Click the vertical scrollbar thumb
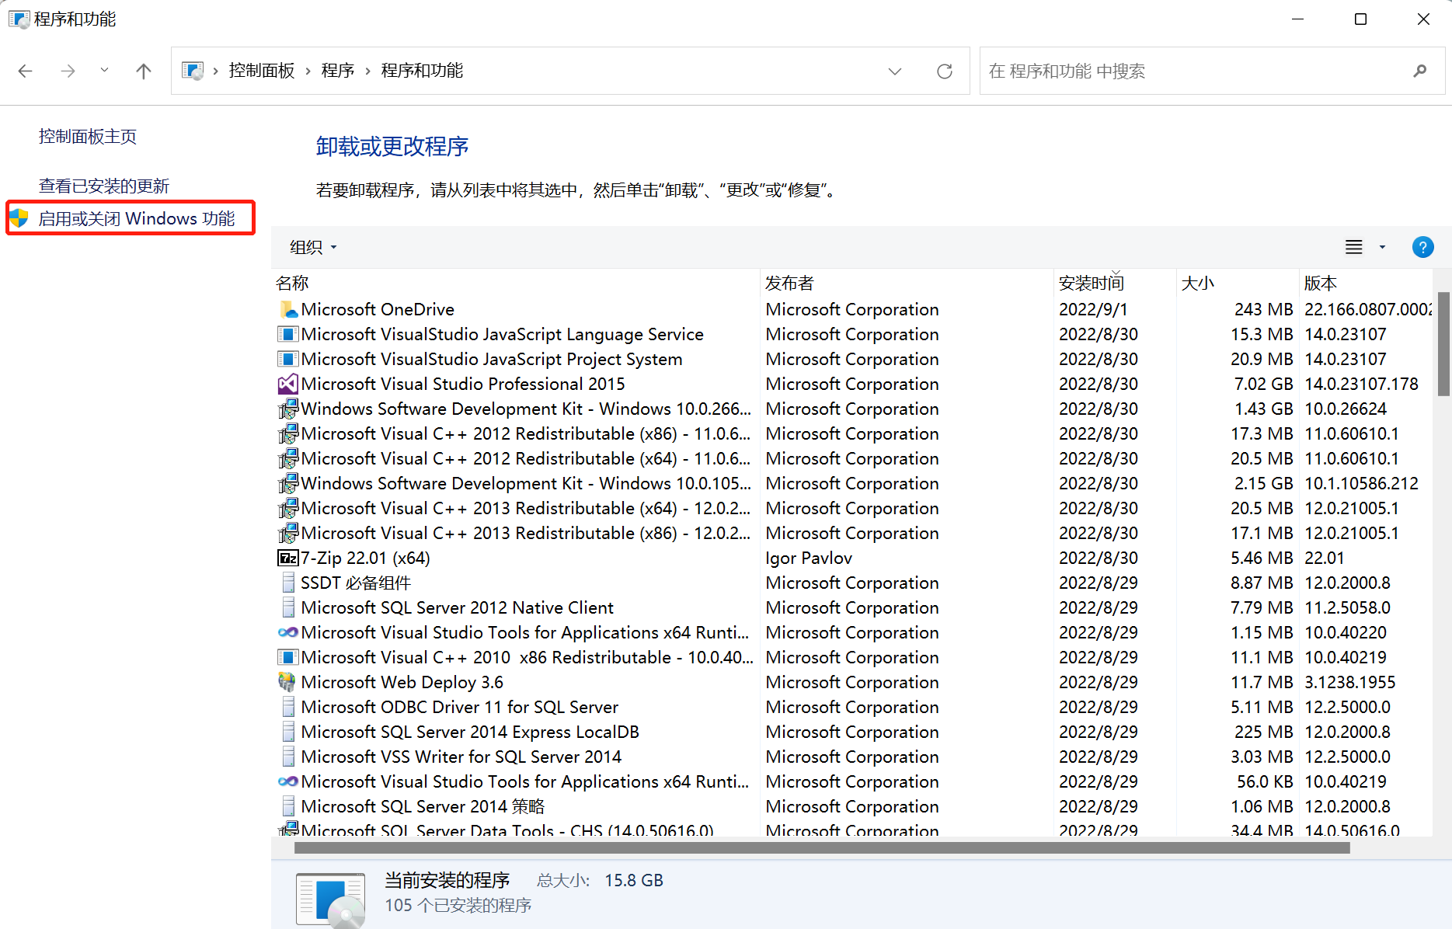Image resolution: width=1452 pixels, height=929 pixels. point(1443,344)
